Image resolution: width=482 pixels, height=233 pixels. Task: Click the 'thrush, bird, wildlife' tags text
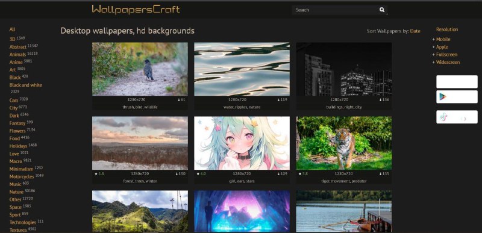pos(140,107)
